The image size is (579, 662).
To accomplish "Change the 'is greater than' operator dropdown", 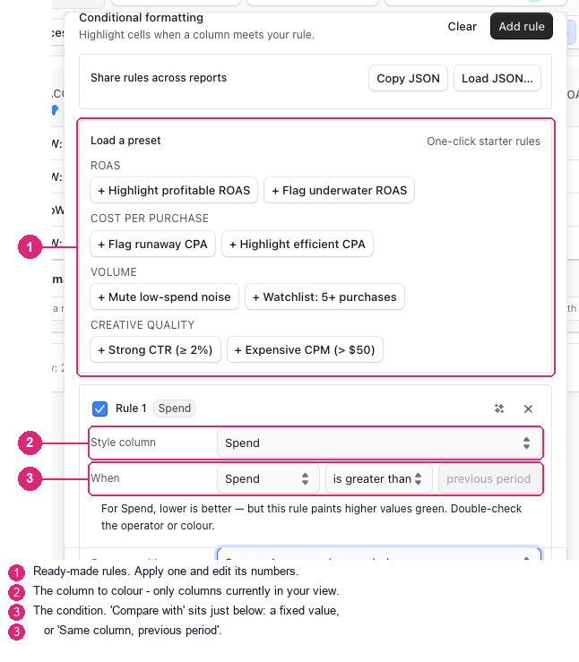I will tap(379, 478).
